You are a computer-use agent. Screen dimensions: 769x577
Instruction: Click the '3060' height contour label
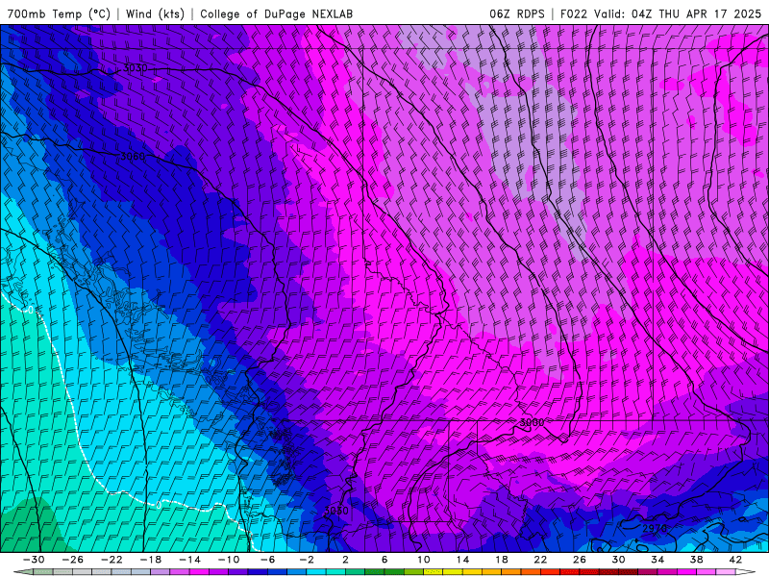tap(133, 157)
